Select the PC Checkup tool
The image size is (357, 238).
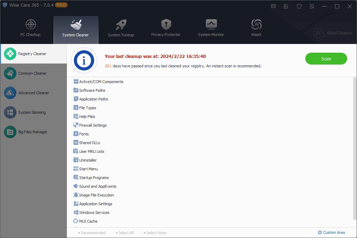(30, 28)
